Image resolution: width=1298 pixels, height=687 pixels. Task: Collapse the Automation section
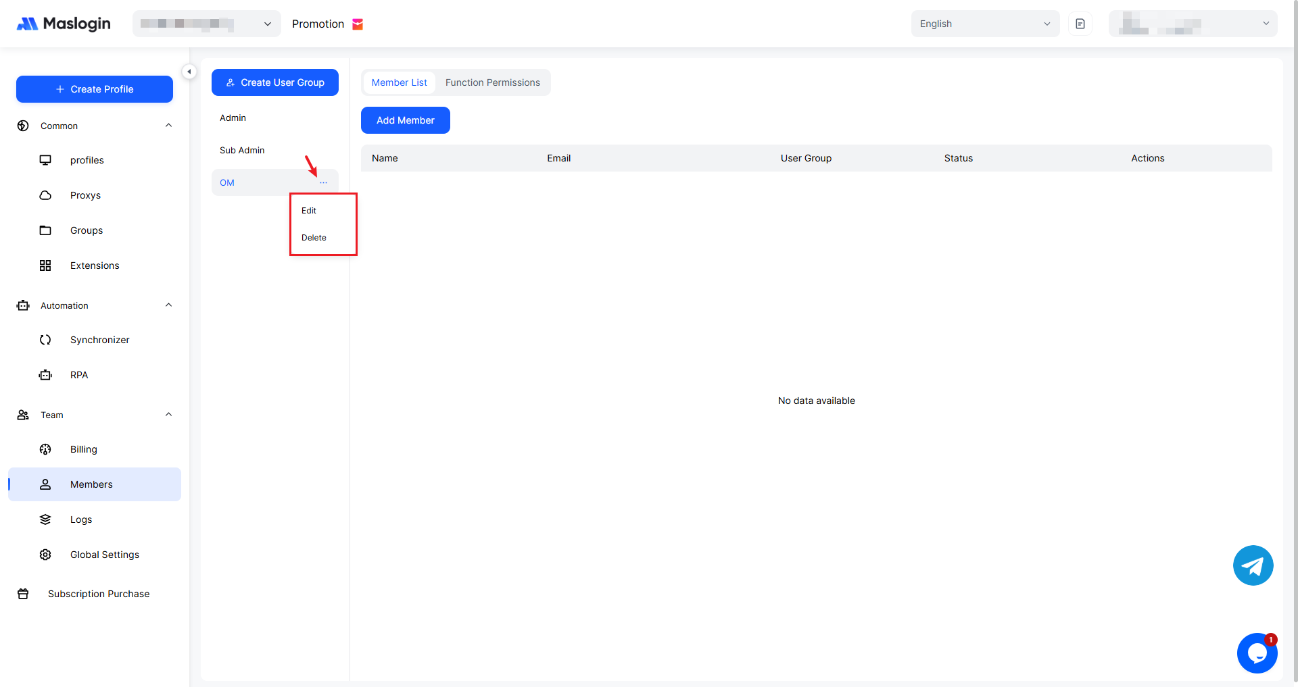point(168,305)
